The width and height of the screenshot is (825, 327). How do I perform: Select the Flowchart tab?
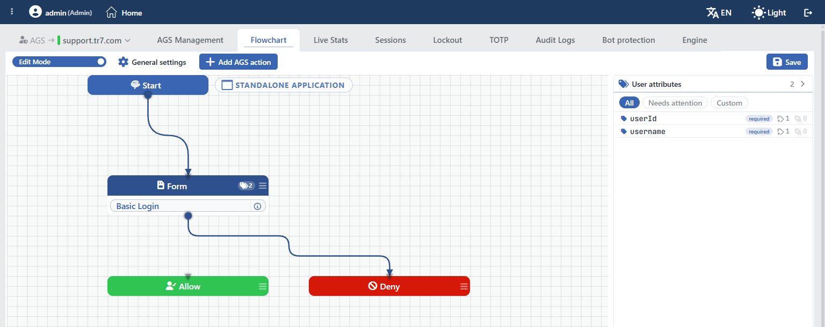point(269,40)
